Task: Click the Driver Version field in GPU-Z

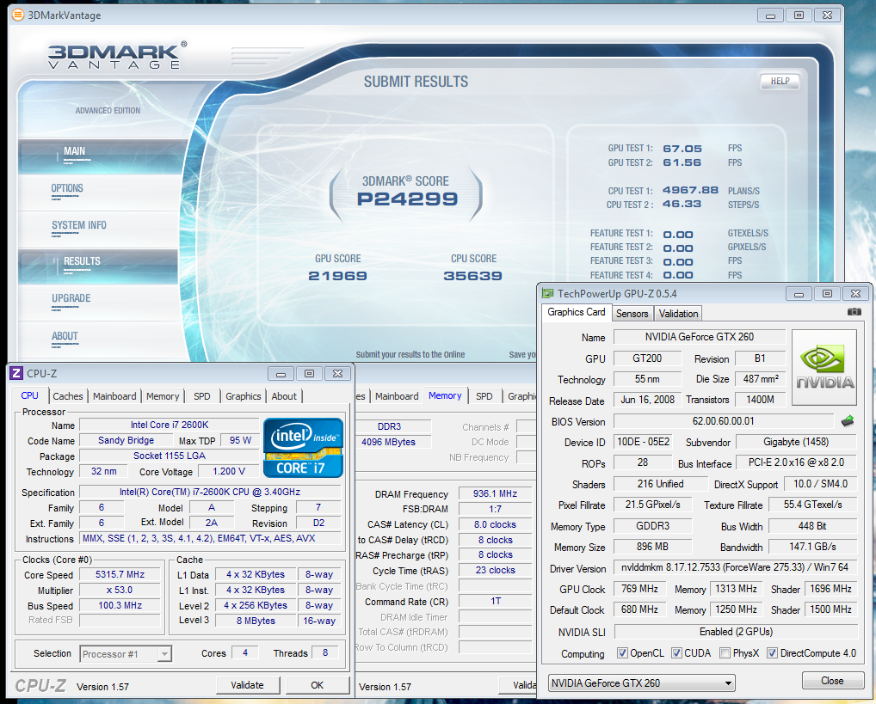Action: [735, 567]
